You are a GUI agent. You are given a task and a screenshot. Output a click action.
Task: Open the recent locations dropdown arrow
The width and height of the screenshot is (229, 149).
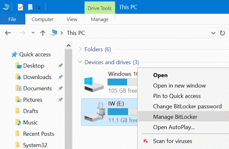pos(33,33)
